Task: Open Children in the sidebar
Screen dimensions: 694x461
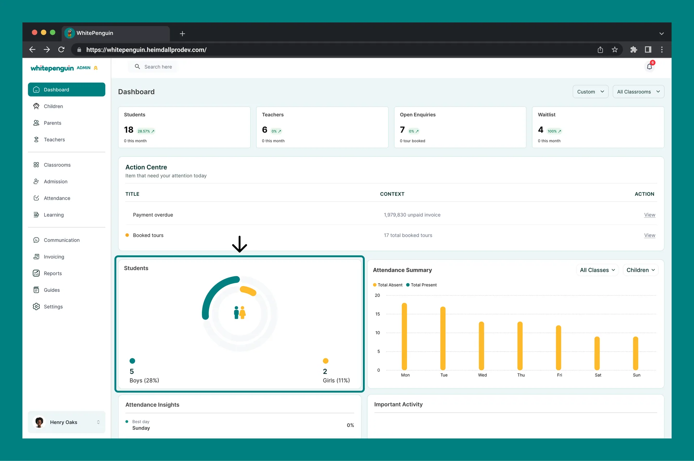Action: (x=53, y=106)
